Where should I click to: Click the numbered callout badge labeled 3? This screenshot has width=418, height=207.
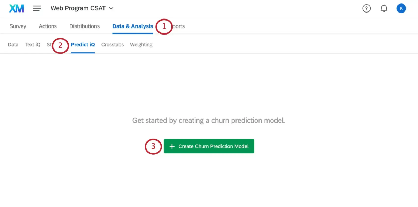pos(153,146)
